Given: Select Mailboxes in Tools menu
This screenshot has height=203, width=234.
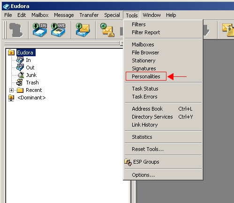Looking at the screenshot, I should (163, 45).
